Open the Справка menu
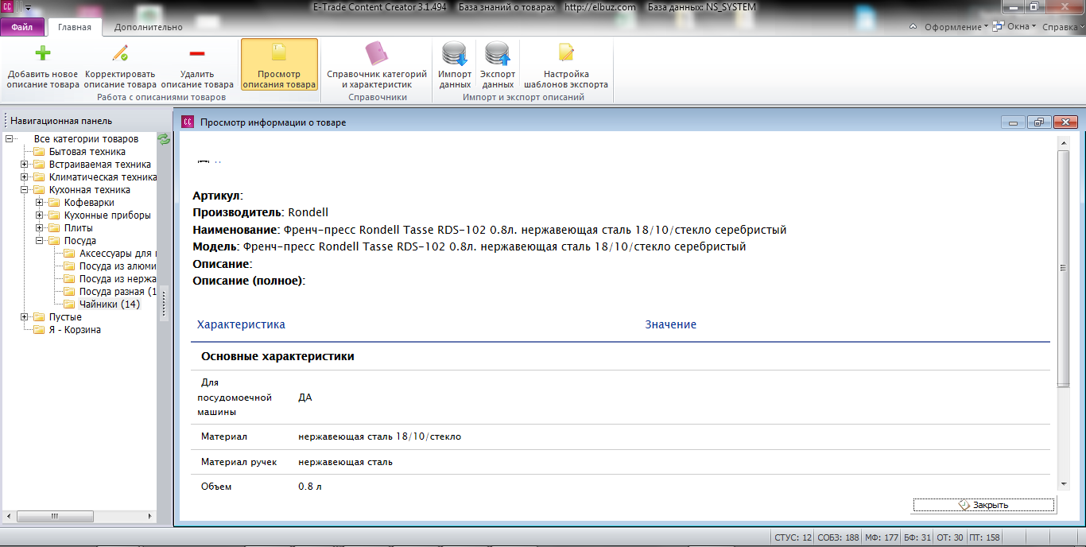 point(1063,27)
